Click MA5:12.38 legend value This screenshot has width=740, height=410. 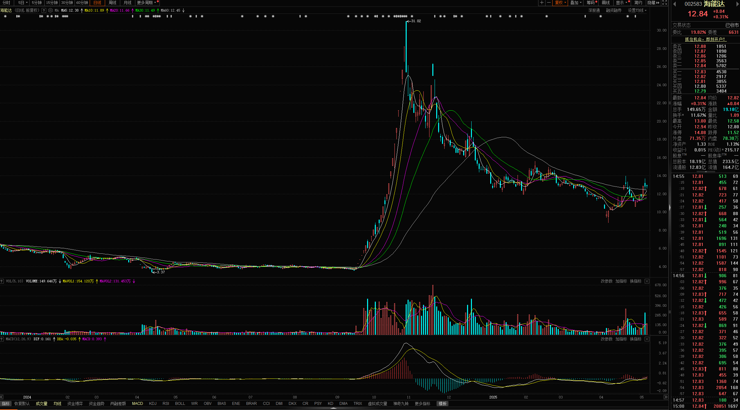point(70,10)
